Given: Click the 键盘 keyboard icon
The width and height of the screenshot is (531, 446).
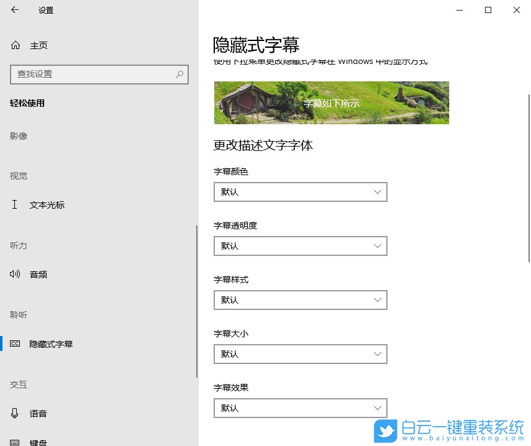Looking at the screenshot, I should pos(14,443).
